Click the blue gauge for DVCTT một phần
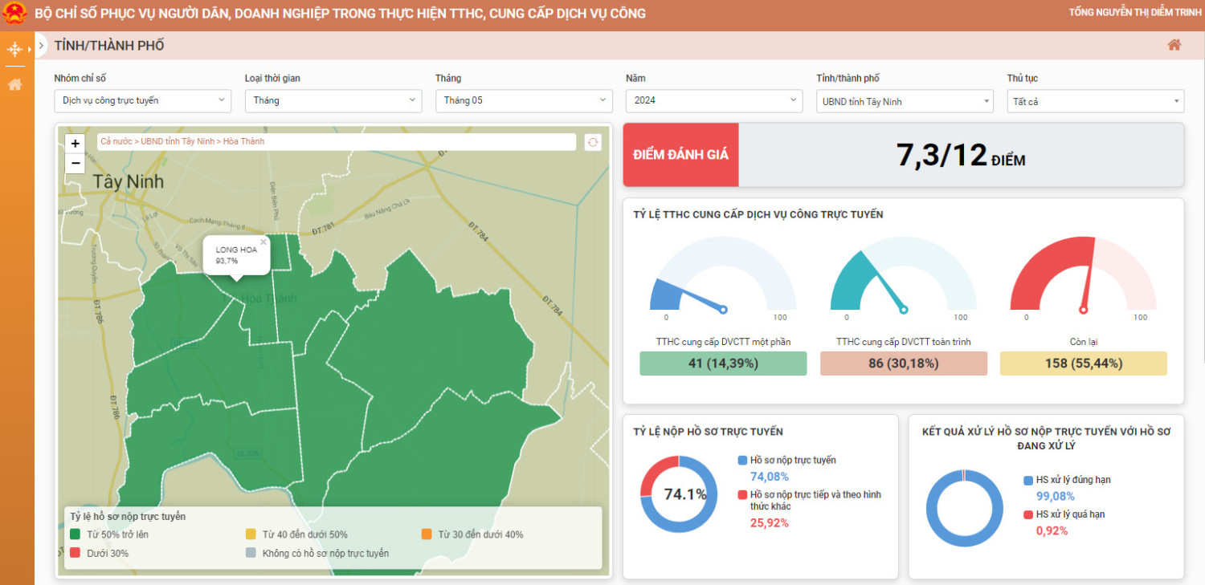Image resolution: width=1205 pixels, height=585 pixels. (x=723, y=274)
